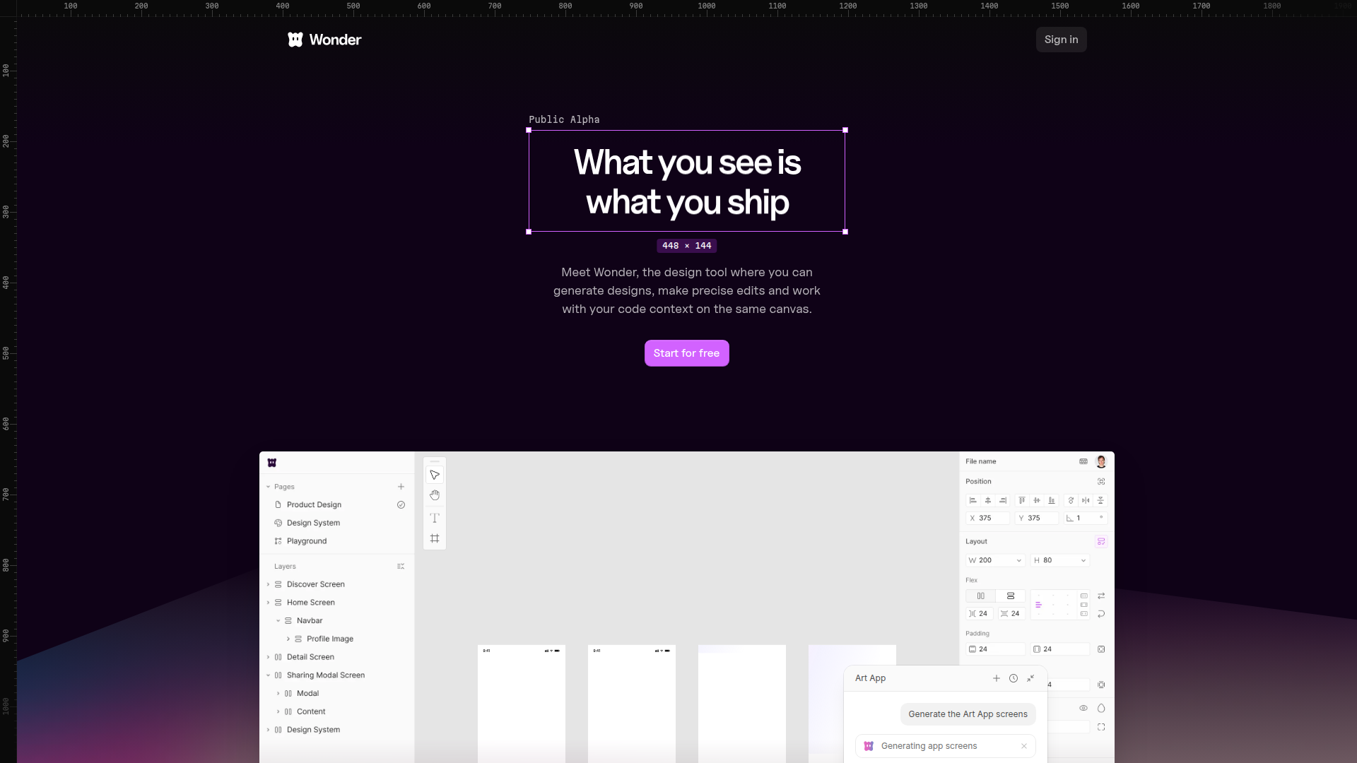Click the left-center alignment in the flex grid
Viewport: 1357px width, 763px height.
pos(1039,605)
